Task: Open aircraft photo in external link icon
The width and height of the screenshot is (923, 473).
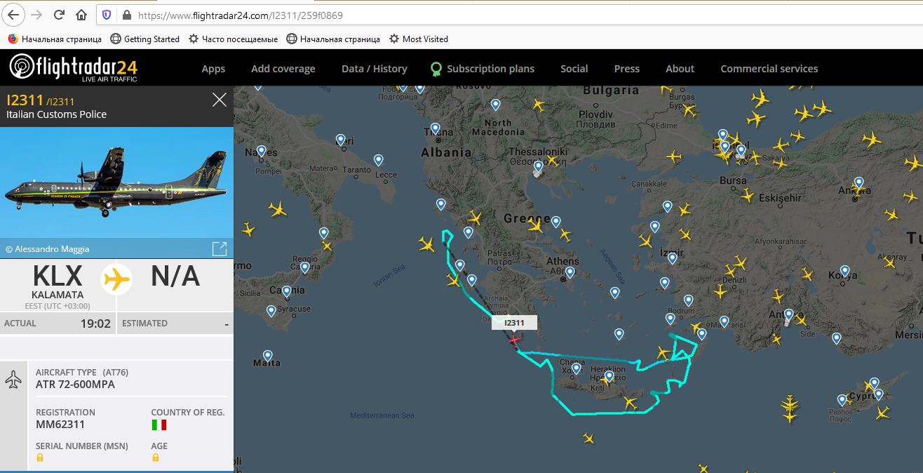Action: pos(220,248)
